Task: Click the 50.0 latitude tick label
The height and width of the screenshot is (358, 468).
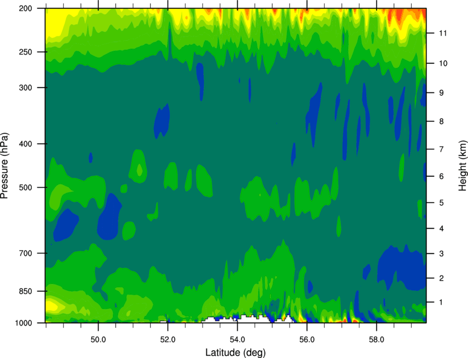Action: (x=98, y=340)
